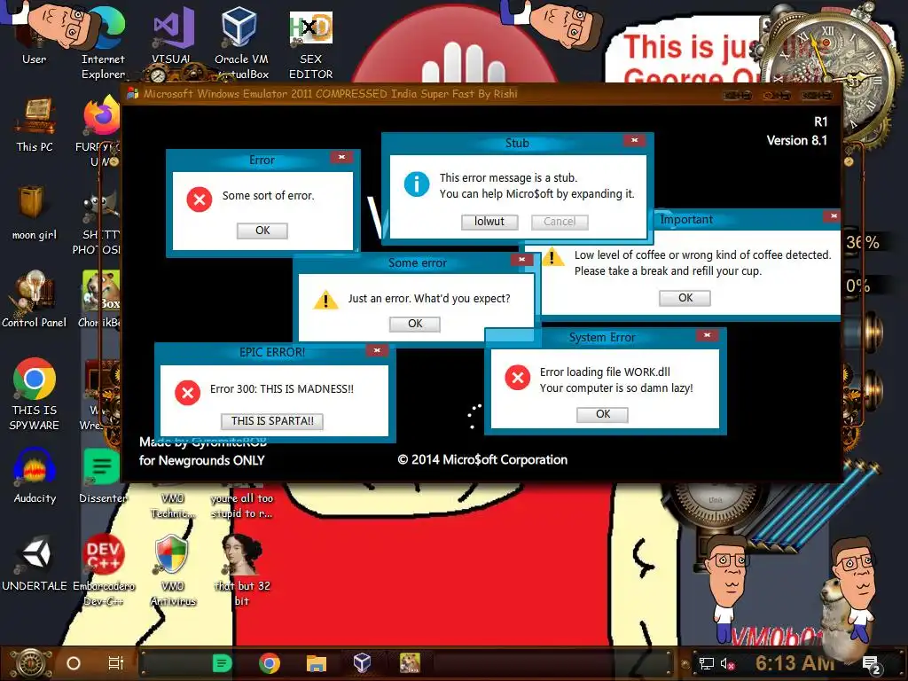The width and height of the screenshot is (908, 681).
Task: Open the Audacity desktop shortcut
Action: point(35,475)
